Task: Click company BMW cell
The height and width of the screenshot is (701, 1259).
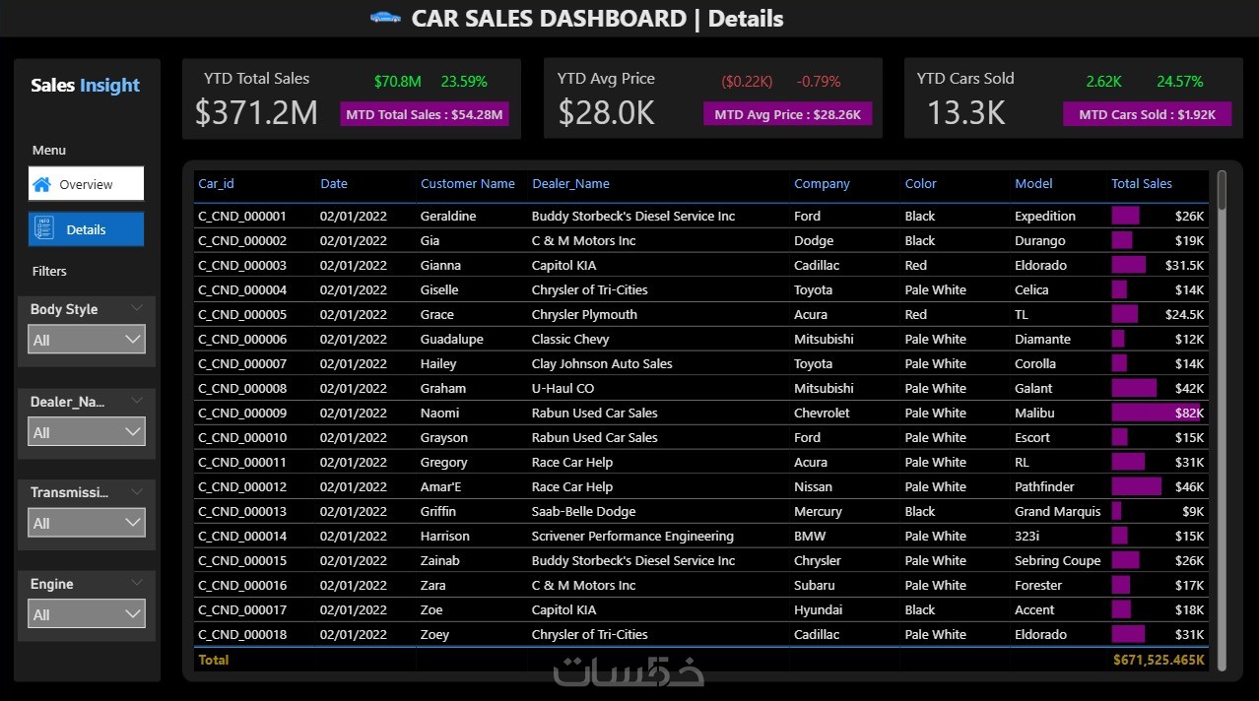Action: [x=809, y=536]
